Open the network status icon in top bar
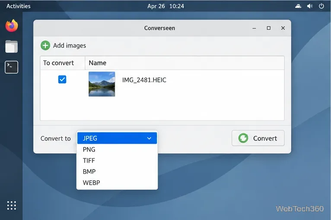 298,6
